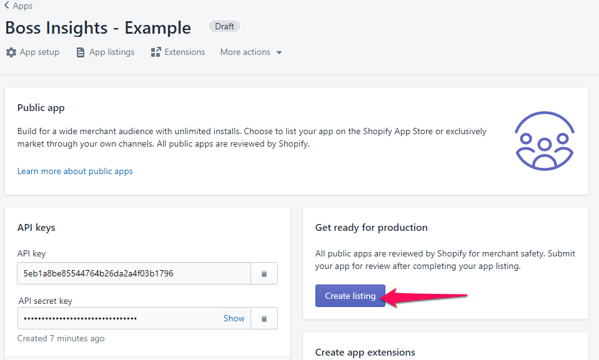Switch to the App listings tab

(106, 52)
